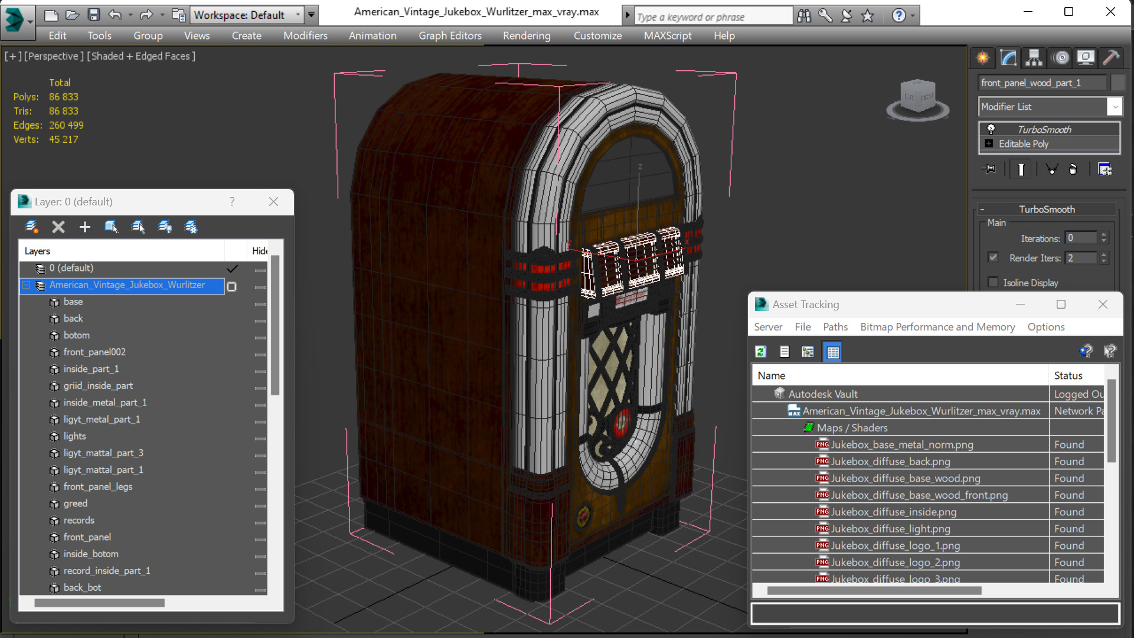Toggle the Isoline Display checkbox
Image resolution: width=1134 pixels, height=638 pixels.
994,283
